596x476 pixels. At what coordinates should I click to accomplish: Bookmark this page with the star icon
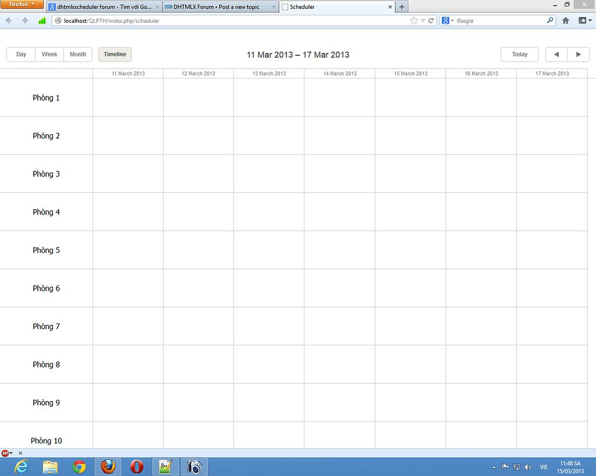(x=414, y=20)
